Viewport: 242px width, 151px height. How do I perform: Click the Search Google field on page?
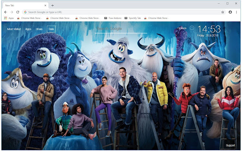[x=121, y=29]
